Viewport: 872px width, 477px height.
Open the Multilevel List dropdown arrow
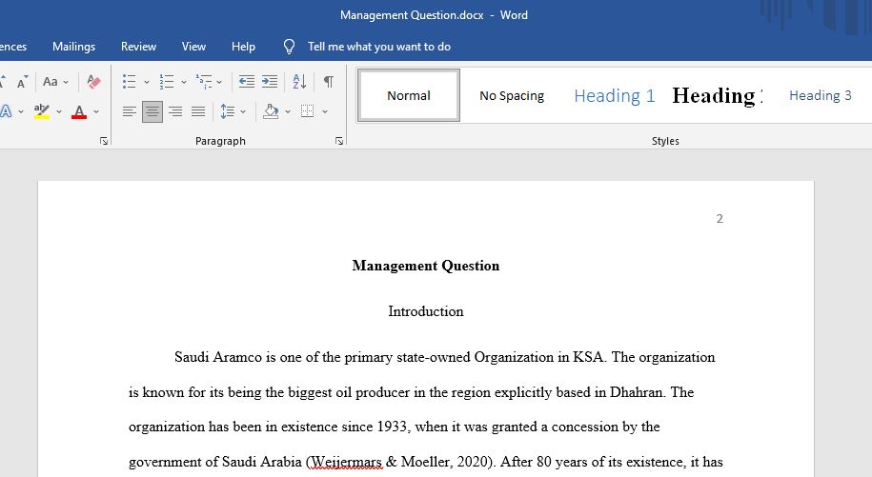pos(219,82)
